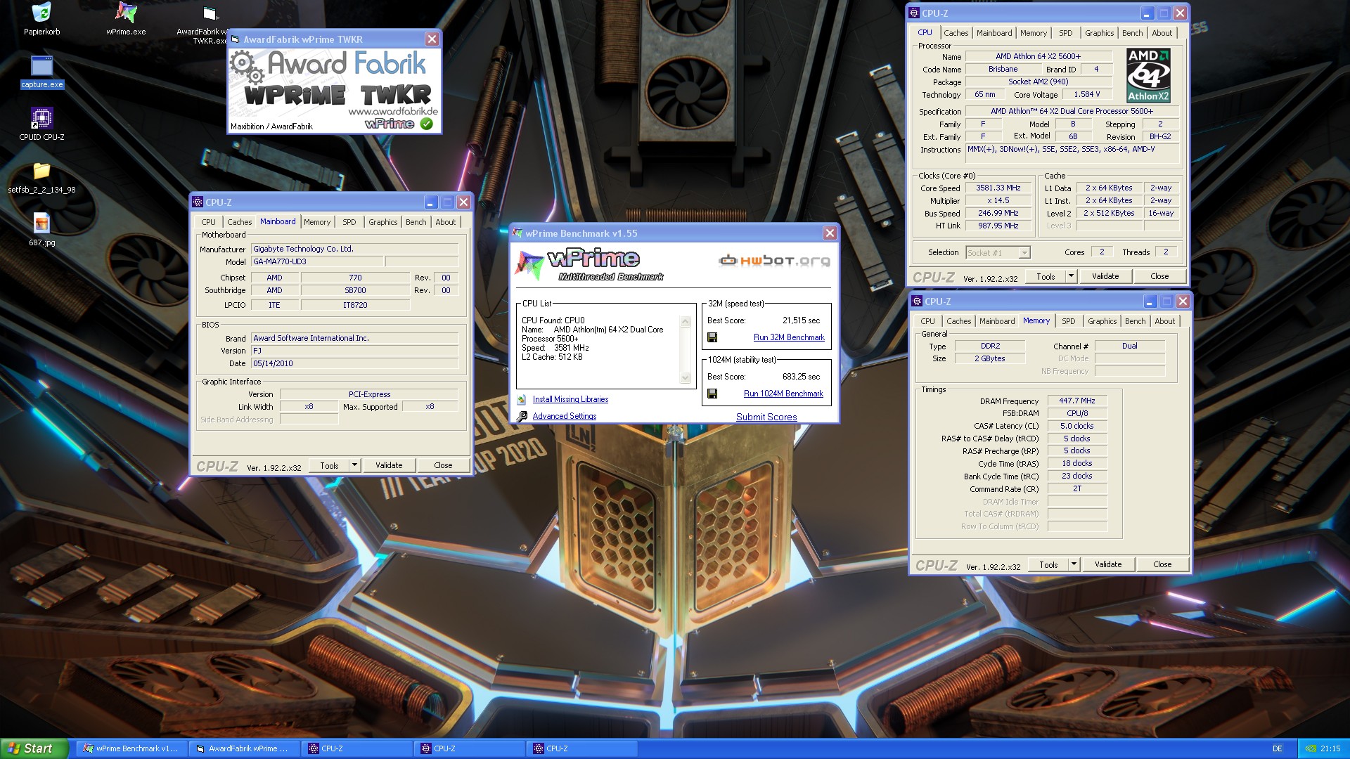Click the HWBOT.org logo in wPrime
Screen dimensions: 1350x759
click(x=774, y=261)
